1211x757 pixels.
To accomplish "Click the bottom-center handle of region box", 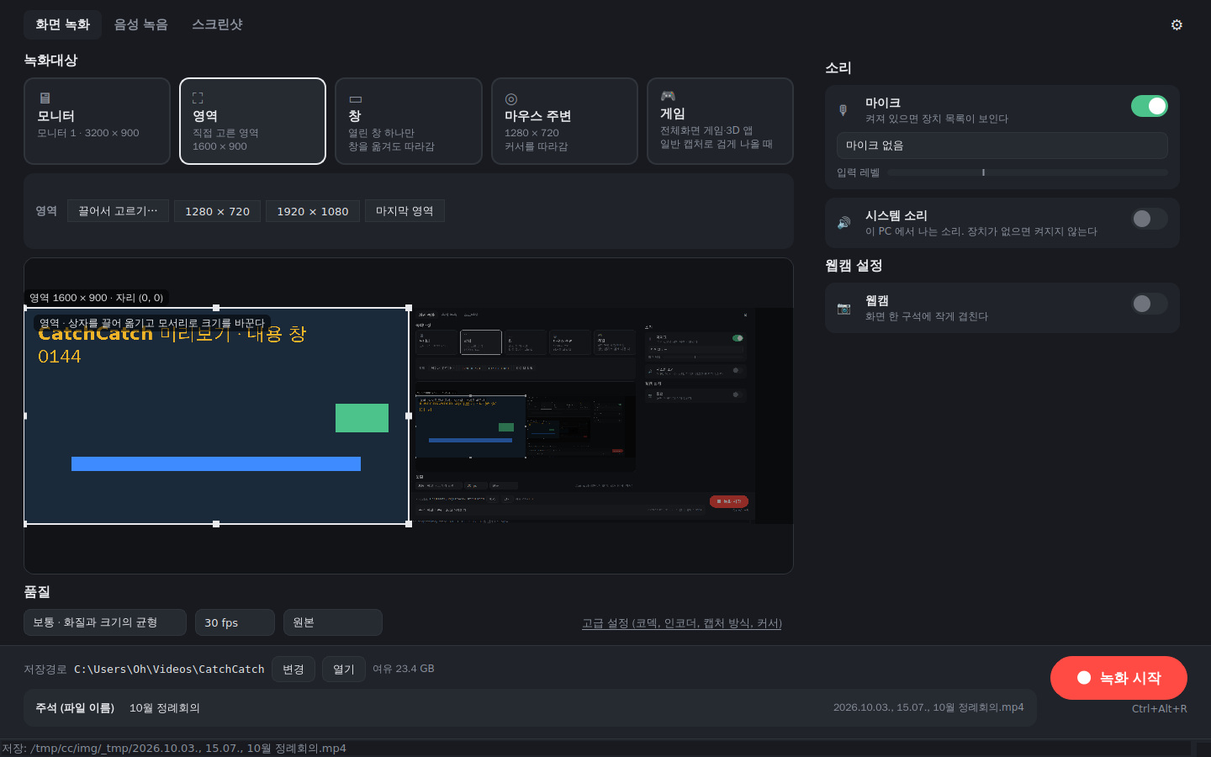I will 216,524.
